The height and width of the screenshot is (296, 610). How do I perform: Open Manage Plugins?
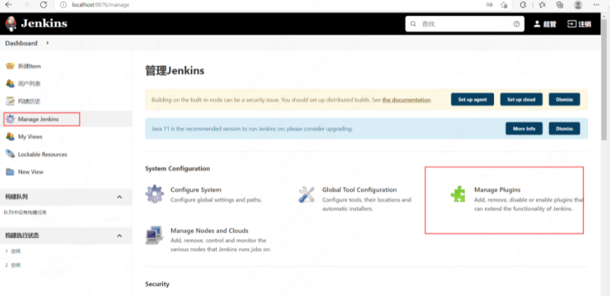click(x=497, y=190)
